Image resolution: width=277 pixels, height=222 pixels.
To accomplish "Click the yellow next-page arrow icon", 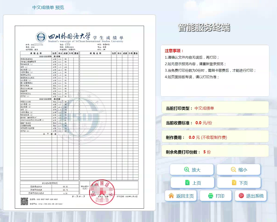I will pyautogui.click(x=234, y=183).
